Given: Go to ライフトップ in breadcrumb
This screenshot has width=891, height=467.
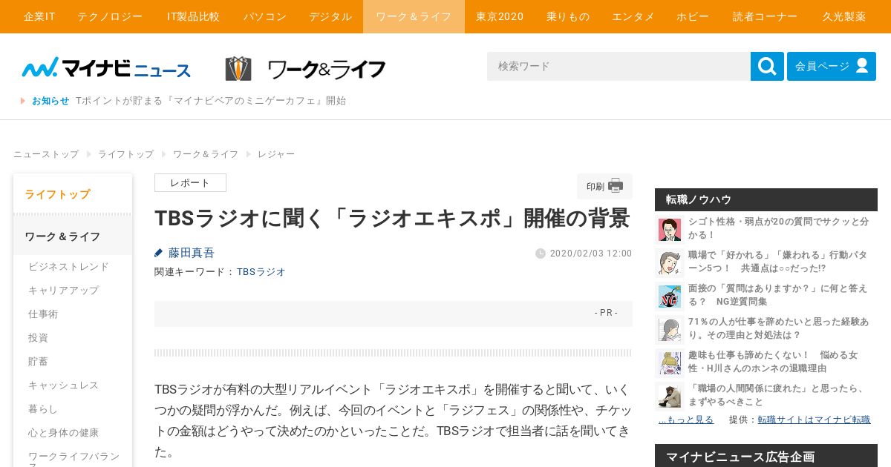Looking at the screenshot, I should [x=126, y=154].
